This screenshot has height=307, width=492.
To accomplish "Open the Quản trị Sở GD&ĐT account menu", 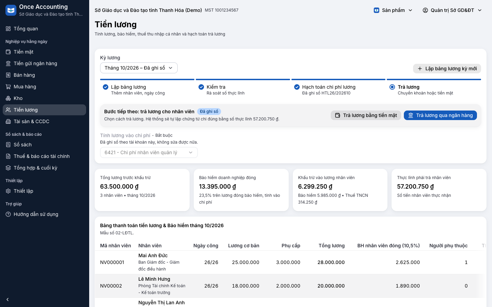I will point(452,10).
